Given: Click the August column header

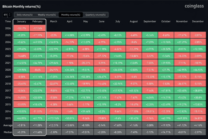Looking at the screenshot, I should click(134, 21).
